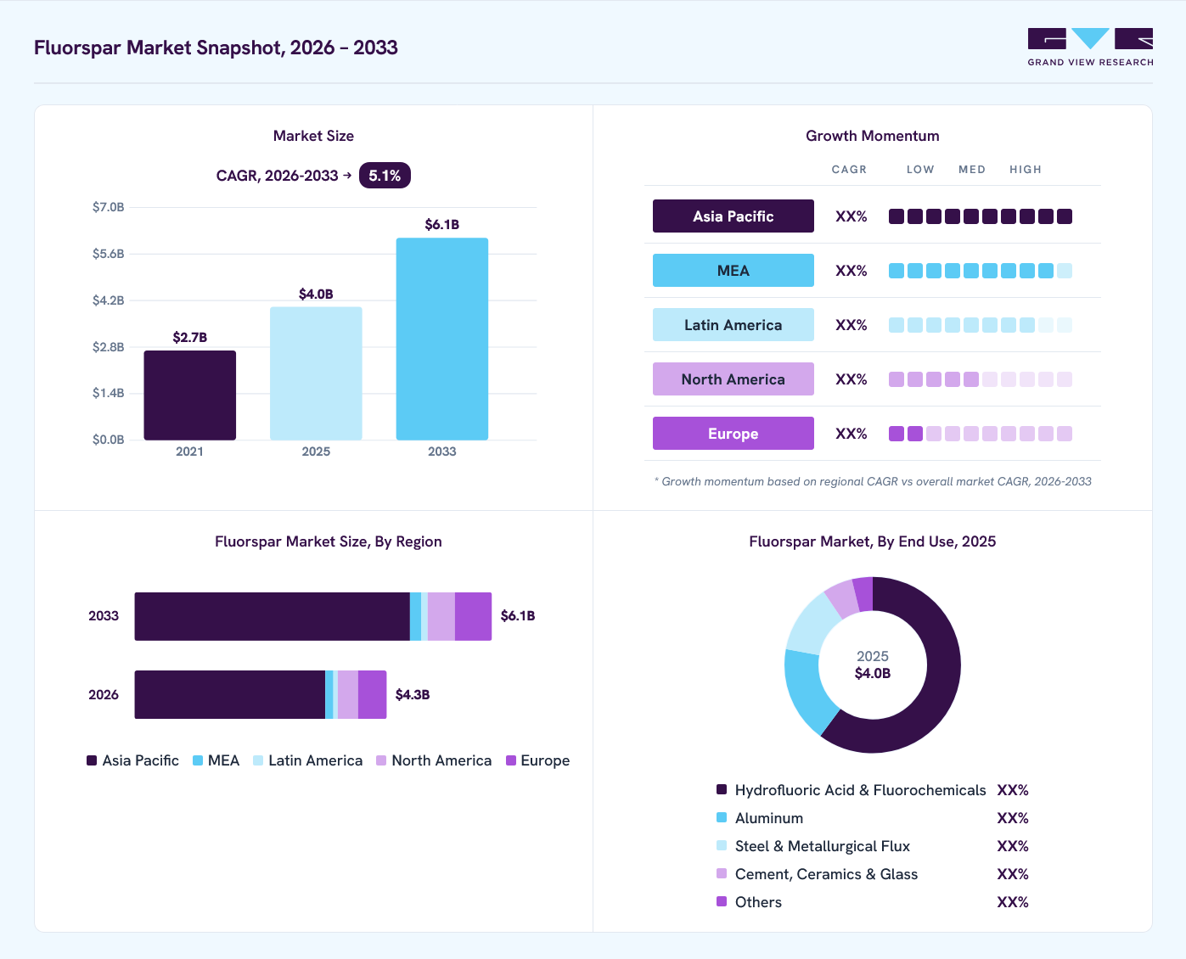Screen dimensions: 1186x959
Task: Click the 2025 market size bar
Action: [316, 373]
